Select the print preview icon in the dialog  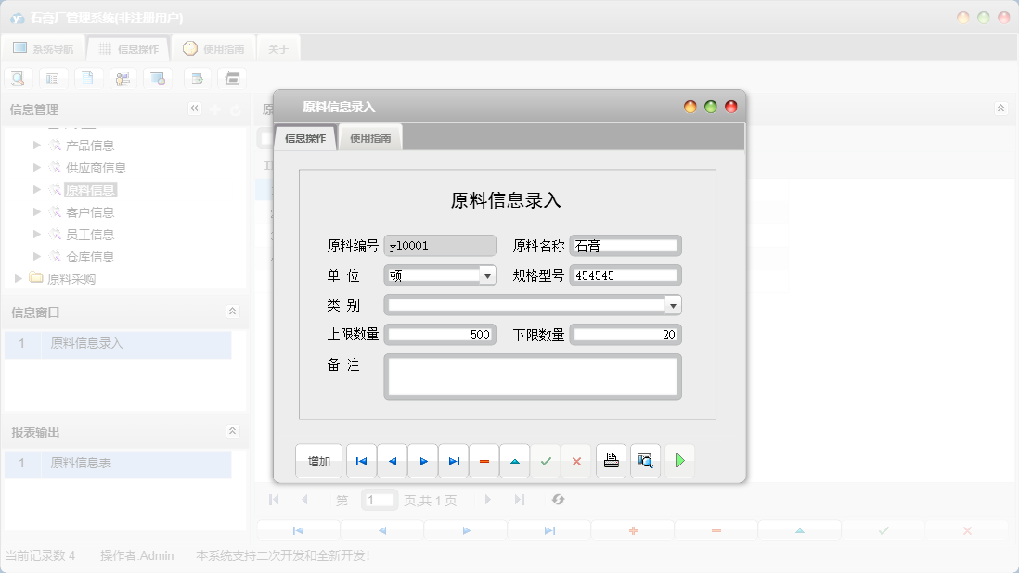645,461
